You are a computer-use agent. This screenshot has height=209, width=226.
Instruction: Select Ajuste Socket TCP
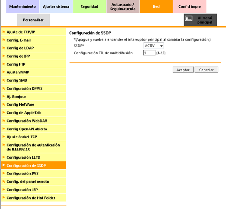[x=34, y=137]
